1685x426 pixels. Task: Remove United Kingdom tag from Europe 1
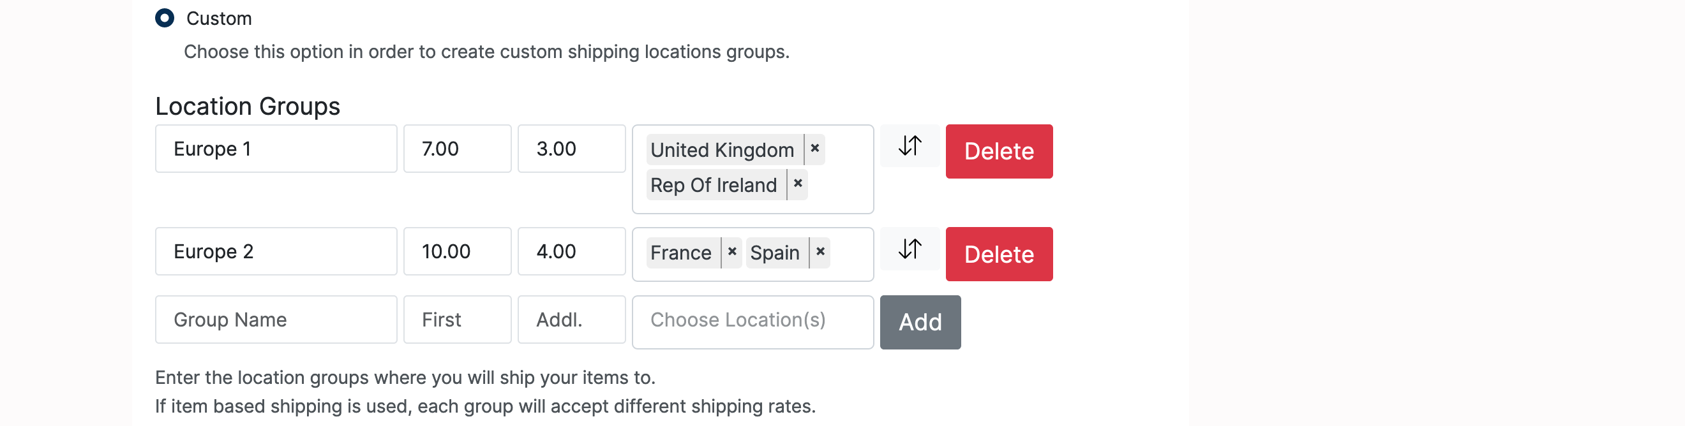click(814, 149)
